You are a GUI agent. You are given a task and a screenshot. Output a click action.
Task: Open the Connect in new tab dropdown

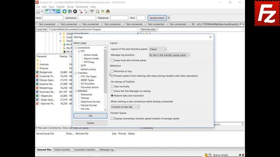[125, 107]
